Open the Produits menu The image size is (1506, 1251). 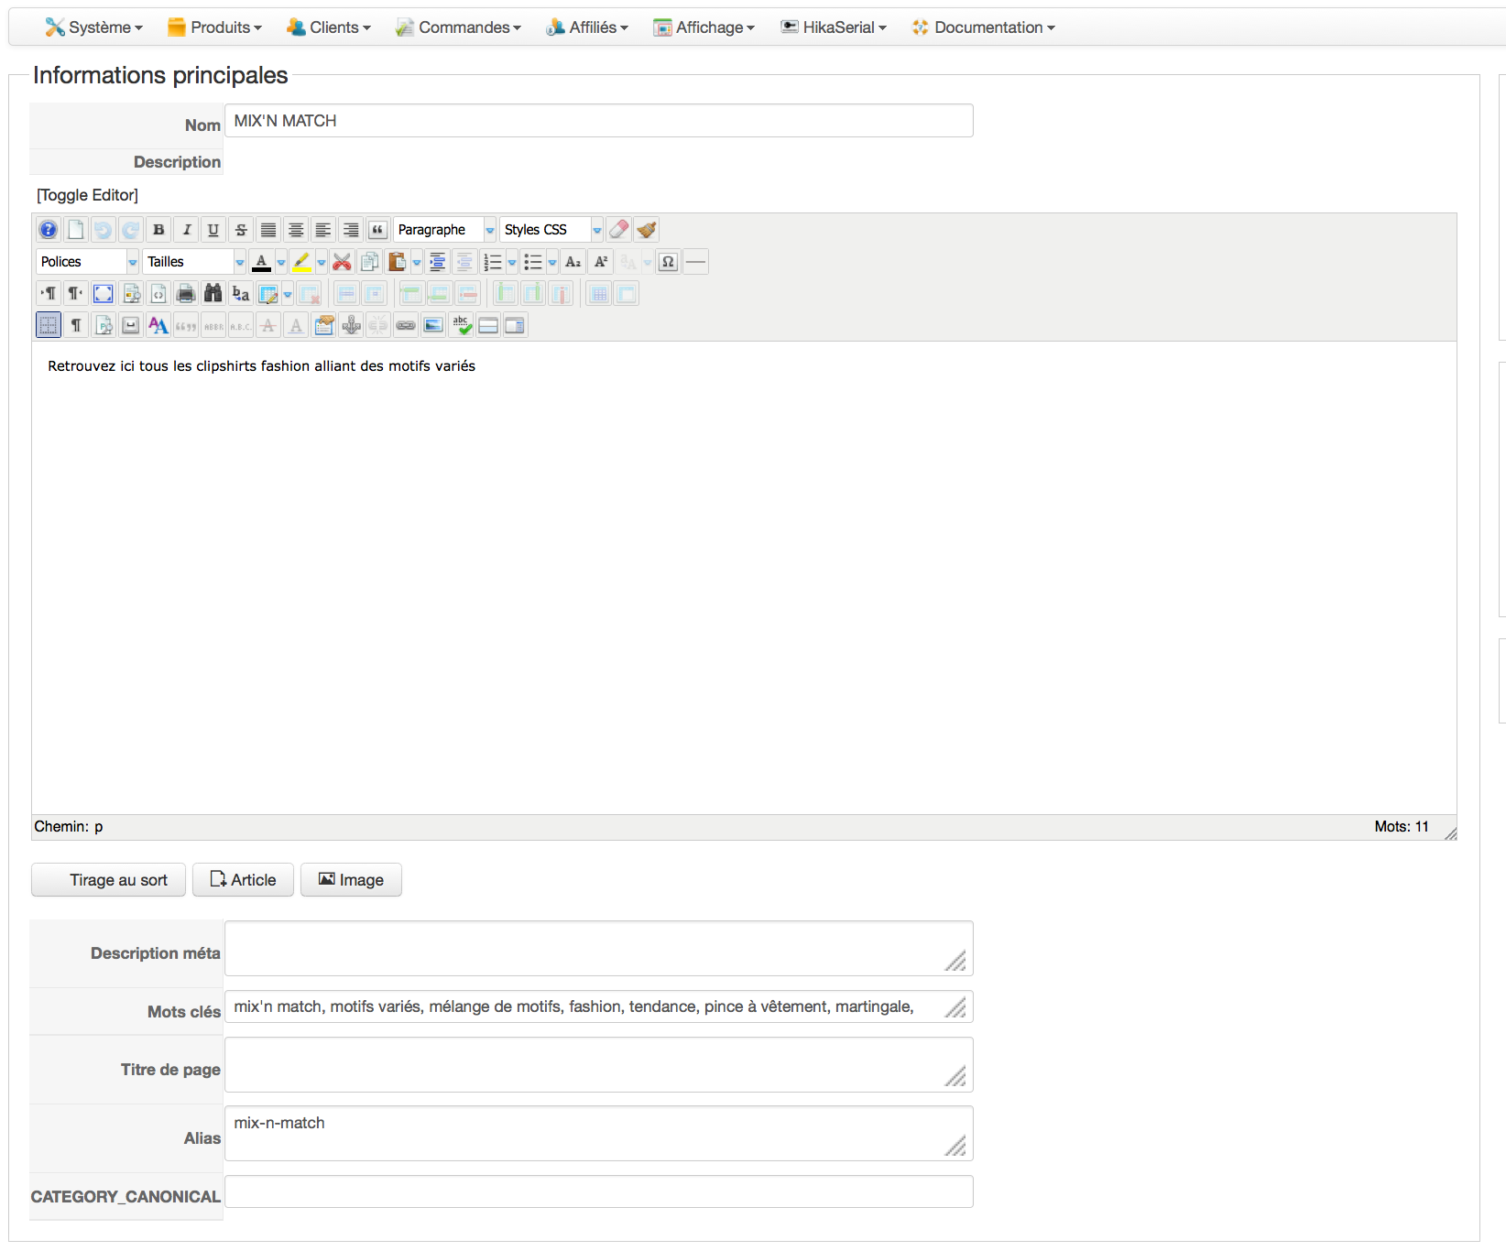(x=214, y=27)
